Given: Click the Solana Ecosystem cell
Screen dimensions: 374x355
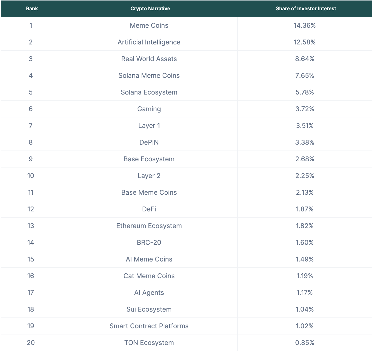Looking at the screenshot, I should (149, 92).
